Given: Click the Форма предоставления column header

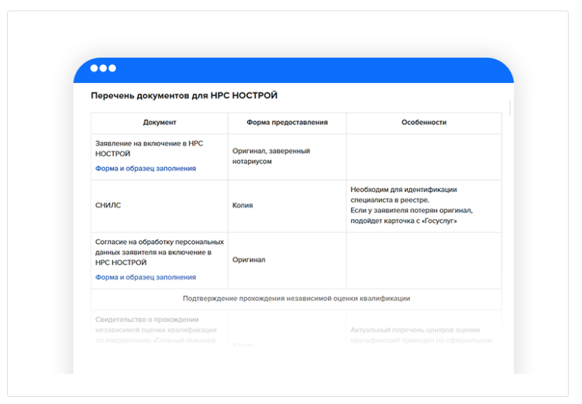Looking at the screenshot, I should (x=287, y=122).
